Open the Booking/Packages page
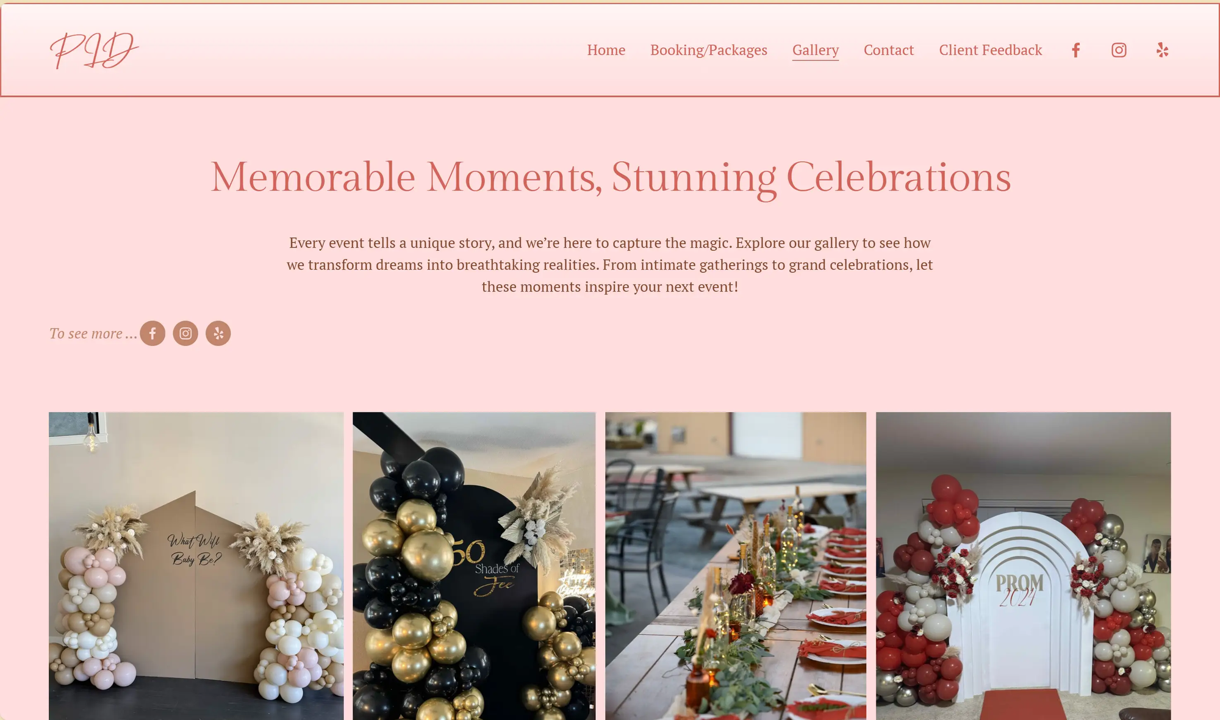Viewport: 1220px width, 720px height. 709,50
